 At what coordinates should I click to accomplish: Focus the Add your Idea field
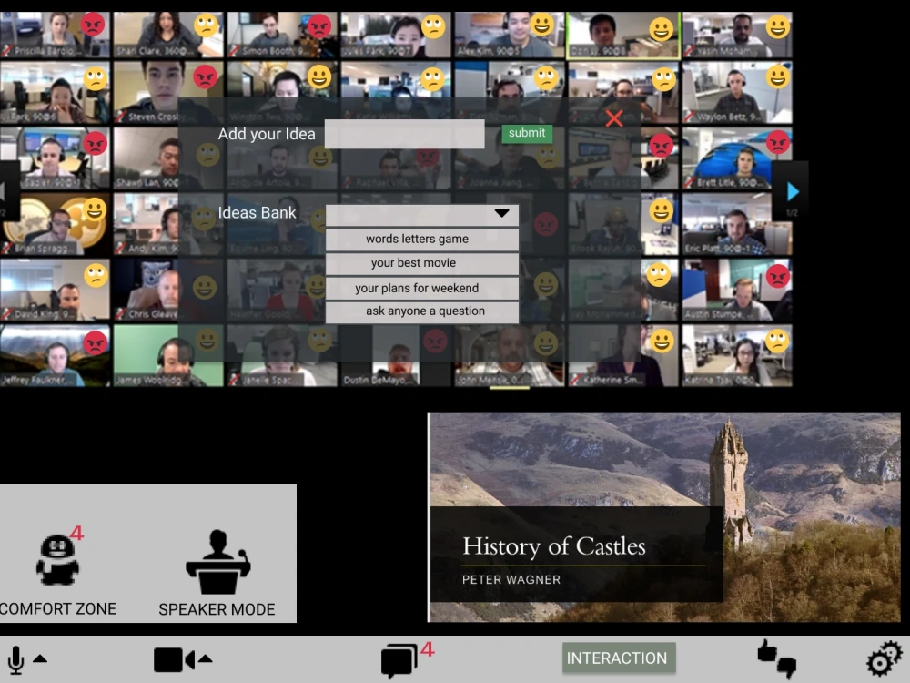click(405, 134)
